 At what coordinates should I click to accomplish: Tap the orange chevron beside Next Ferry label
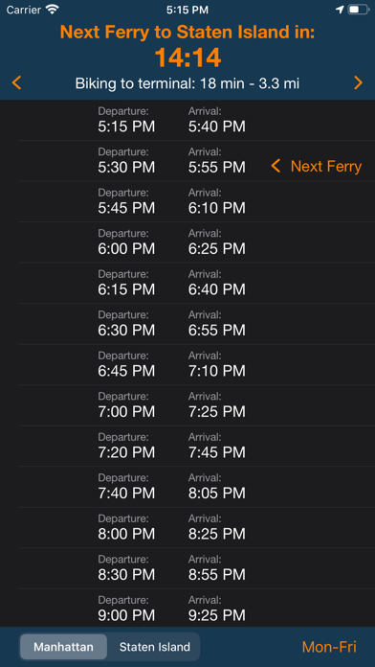[x=276, y=166]
